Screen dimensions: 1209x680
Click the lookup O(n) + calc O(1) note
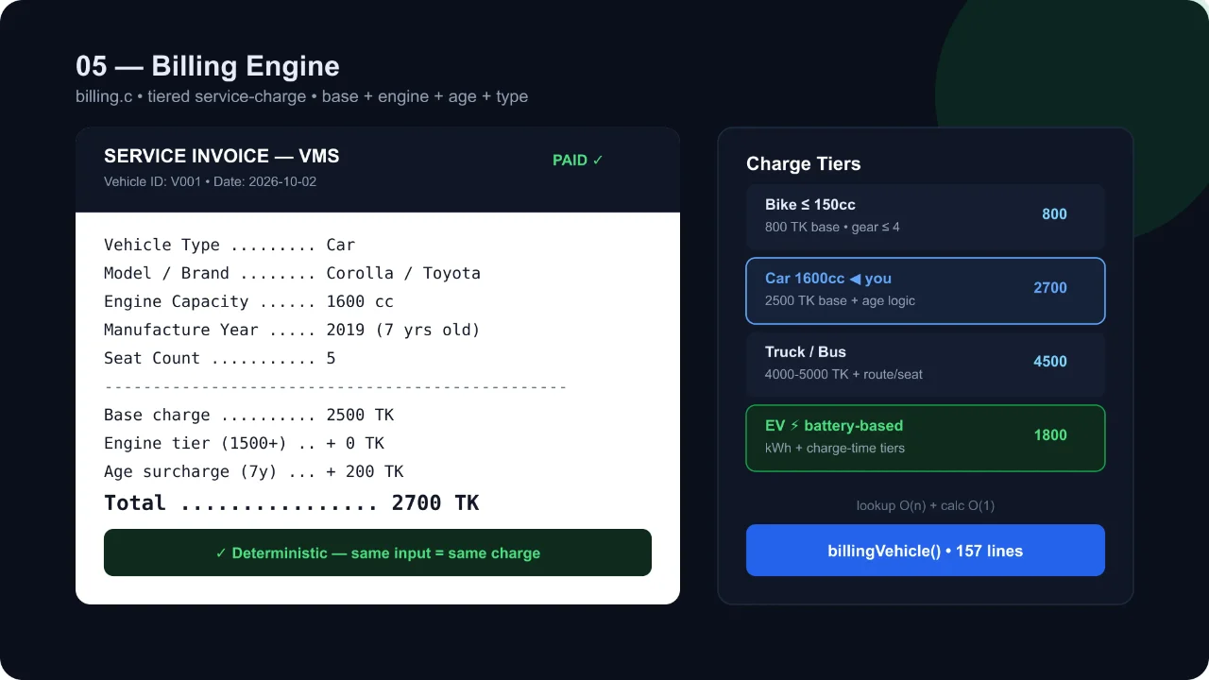point(926,505)
